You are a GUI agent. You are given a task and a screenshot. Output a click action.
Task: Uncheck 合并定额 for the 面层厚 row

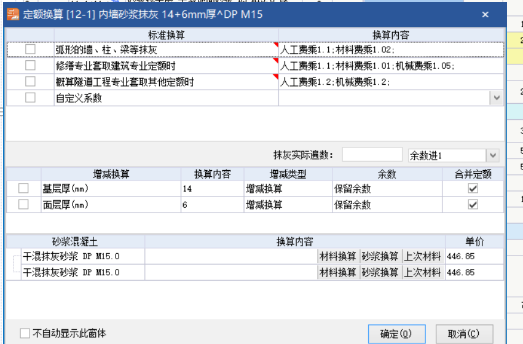(473, 205)
